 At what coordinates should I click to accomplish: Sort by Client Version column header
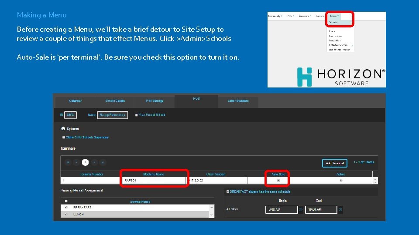(216, 174)
